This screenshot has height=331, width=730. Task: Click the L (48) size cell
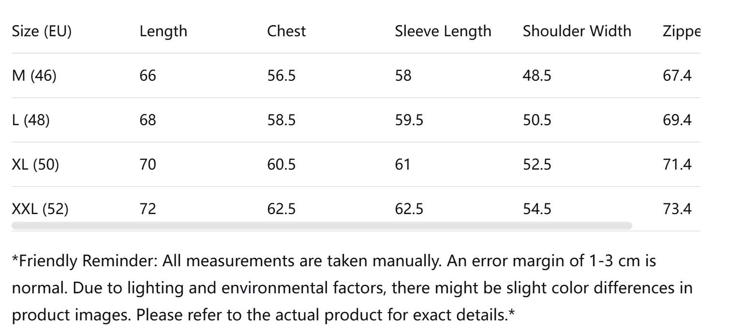click(30, 120)
